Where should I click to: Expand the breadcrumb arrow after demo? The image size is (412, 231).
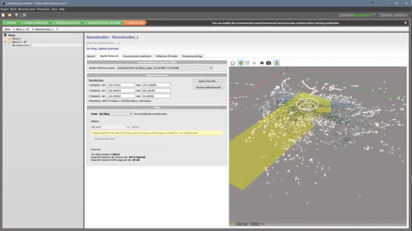[13, 29]
